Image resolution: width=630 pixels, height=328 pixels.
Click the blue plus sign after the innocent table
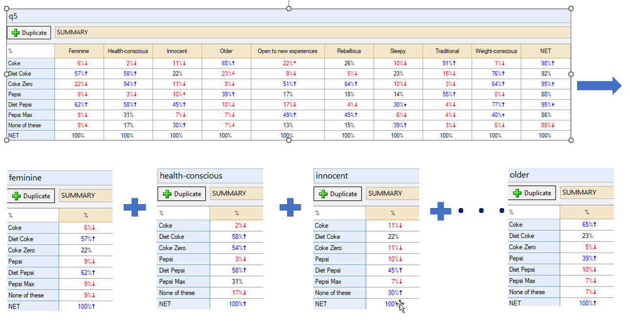point(440,211)
